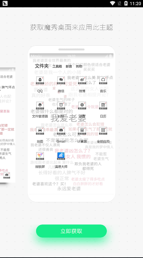
Task: Open the 微锁屏 heart icon
Action: (40, 156)
